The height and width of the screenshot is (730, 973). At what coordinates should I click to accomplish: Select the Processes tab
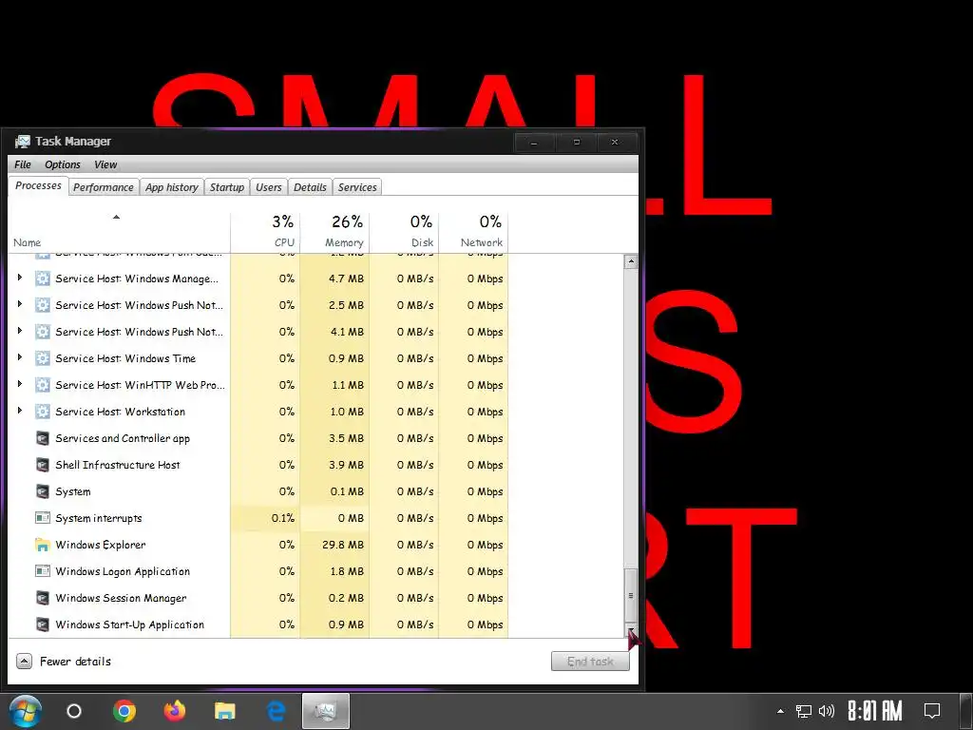pos(38,185)
